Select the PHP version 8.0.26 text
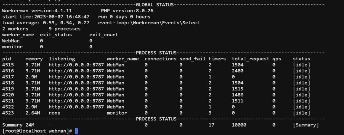 point(127,11)
